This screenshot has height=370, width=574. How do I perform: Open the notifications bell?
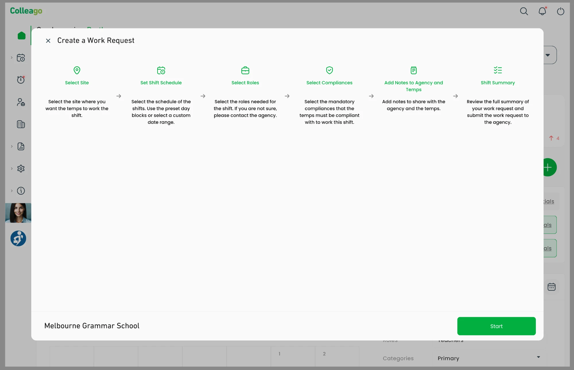(x=542, y=11)
